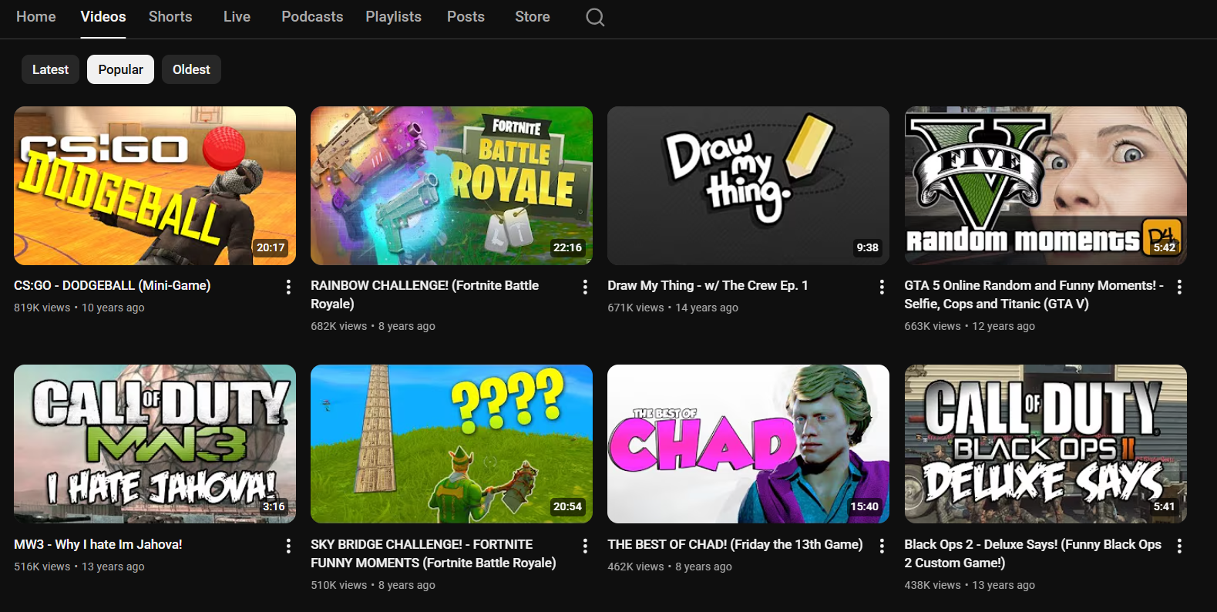The height and width of the screenshot is (612, 1217).
Task: Open GTA 5 Online Random and Funny Moments title
Action: click(1034, 294)
